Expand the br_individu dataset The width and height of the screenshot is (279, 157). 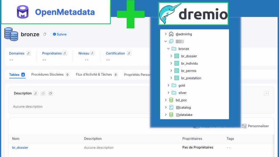[x=171, y=63]
